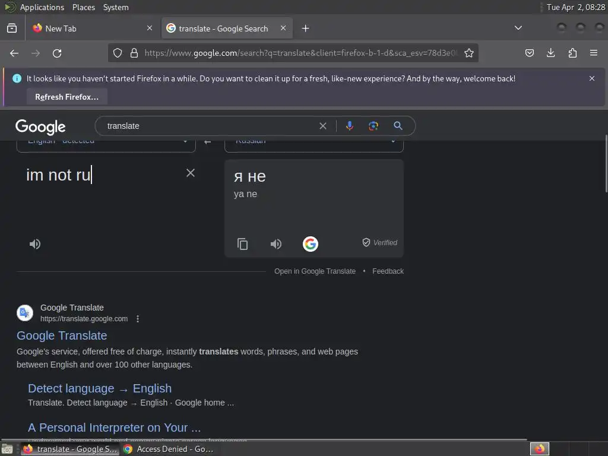The image size is (608, 456).
Task: Open Detect language → English link
Action: pyautogui.click(x=100, y=388)
